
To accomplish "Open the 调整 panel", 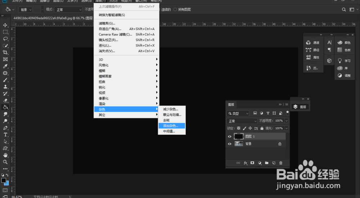I will [345, 75].
